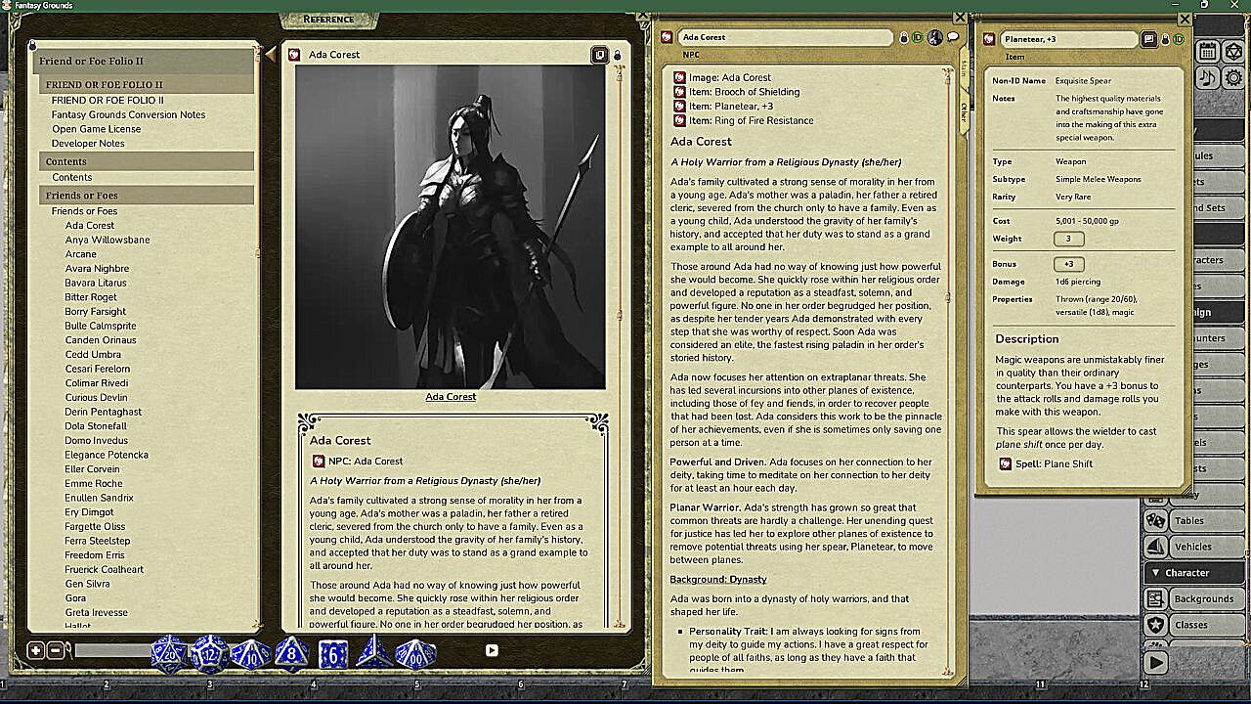
Task: Open the Image: Ada Corest link icon
Action: pos(679,77)
